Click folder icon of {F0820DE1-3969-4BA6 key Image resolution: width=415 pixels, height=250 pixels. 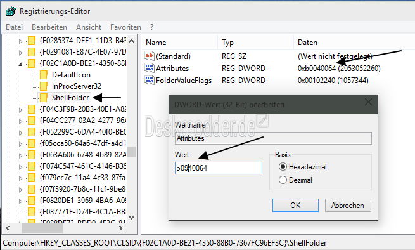[32, 201]
